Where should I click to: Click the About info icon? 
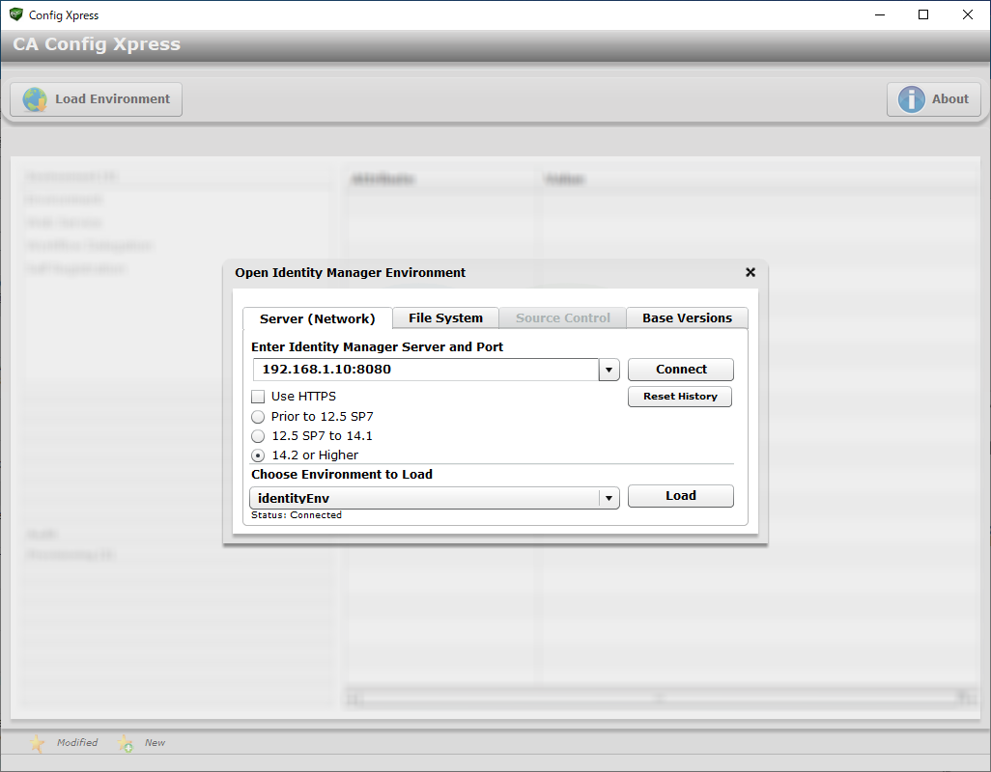[912, 99]
